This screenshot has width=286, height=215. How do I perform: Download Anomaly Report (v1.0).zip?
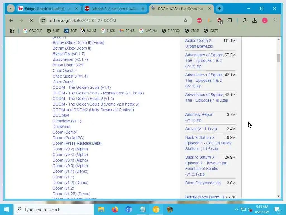click(199, 117)
